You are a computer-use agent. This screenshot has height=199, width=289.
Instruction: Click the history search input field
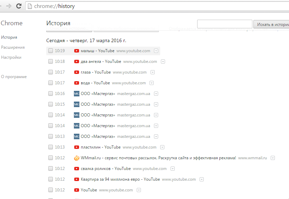pyautogui.click(x=225, y=24)
